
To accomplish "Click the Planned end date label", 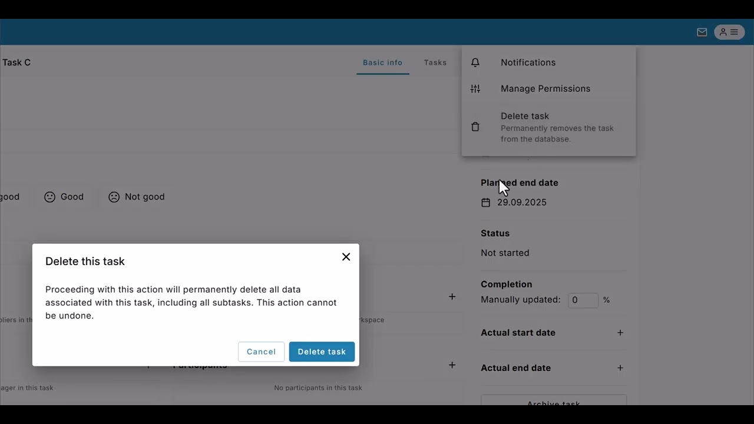I will tap(520, 183).
